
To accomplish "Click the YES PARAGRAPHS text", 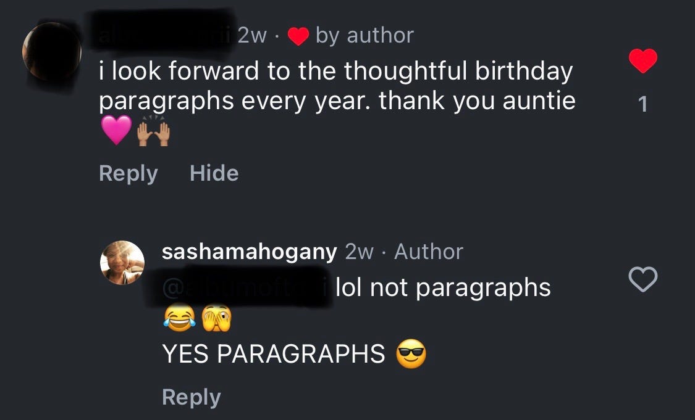I will coord(274,353).
